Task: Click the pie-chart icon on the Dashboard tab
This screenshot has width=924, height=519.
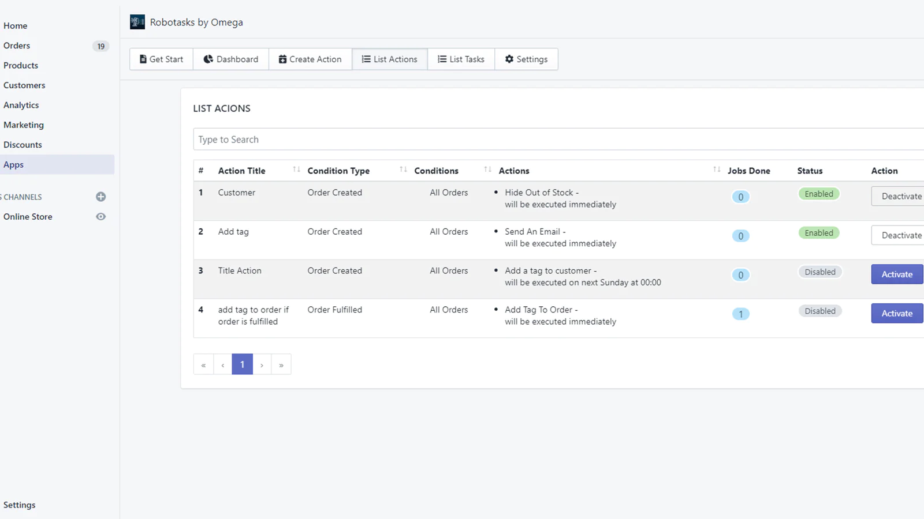Action: pyautogui.click(x=208, y=59)
